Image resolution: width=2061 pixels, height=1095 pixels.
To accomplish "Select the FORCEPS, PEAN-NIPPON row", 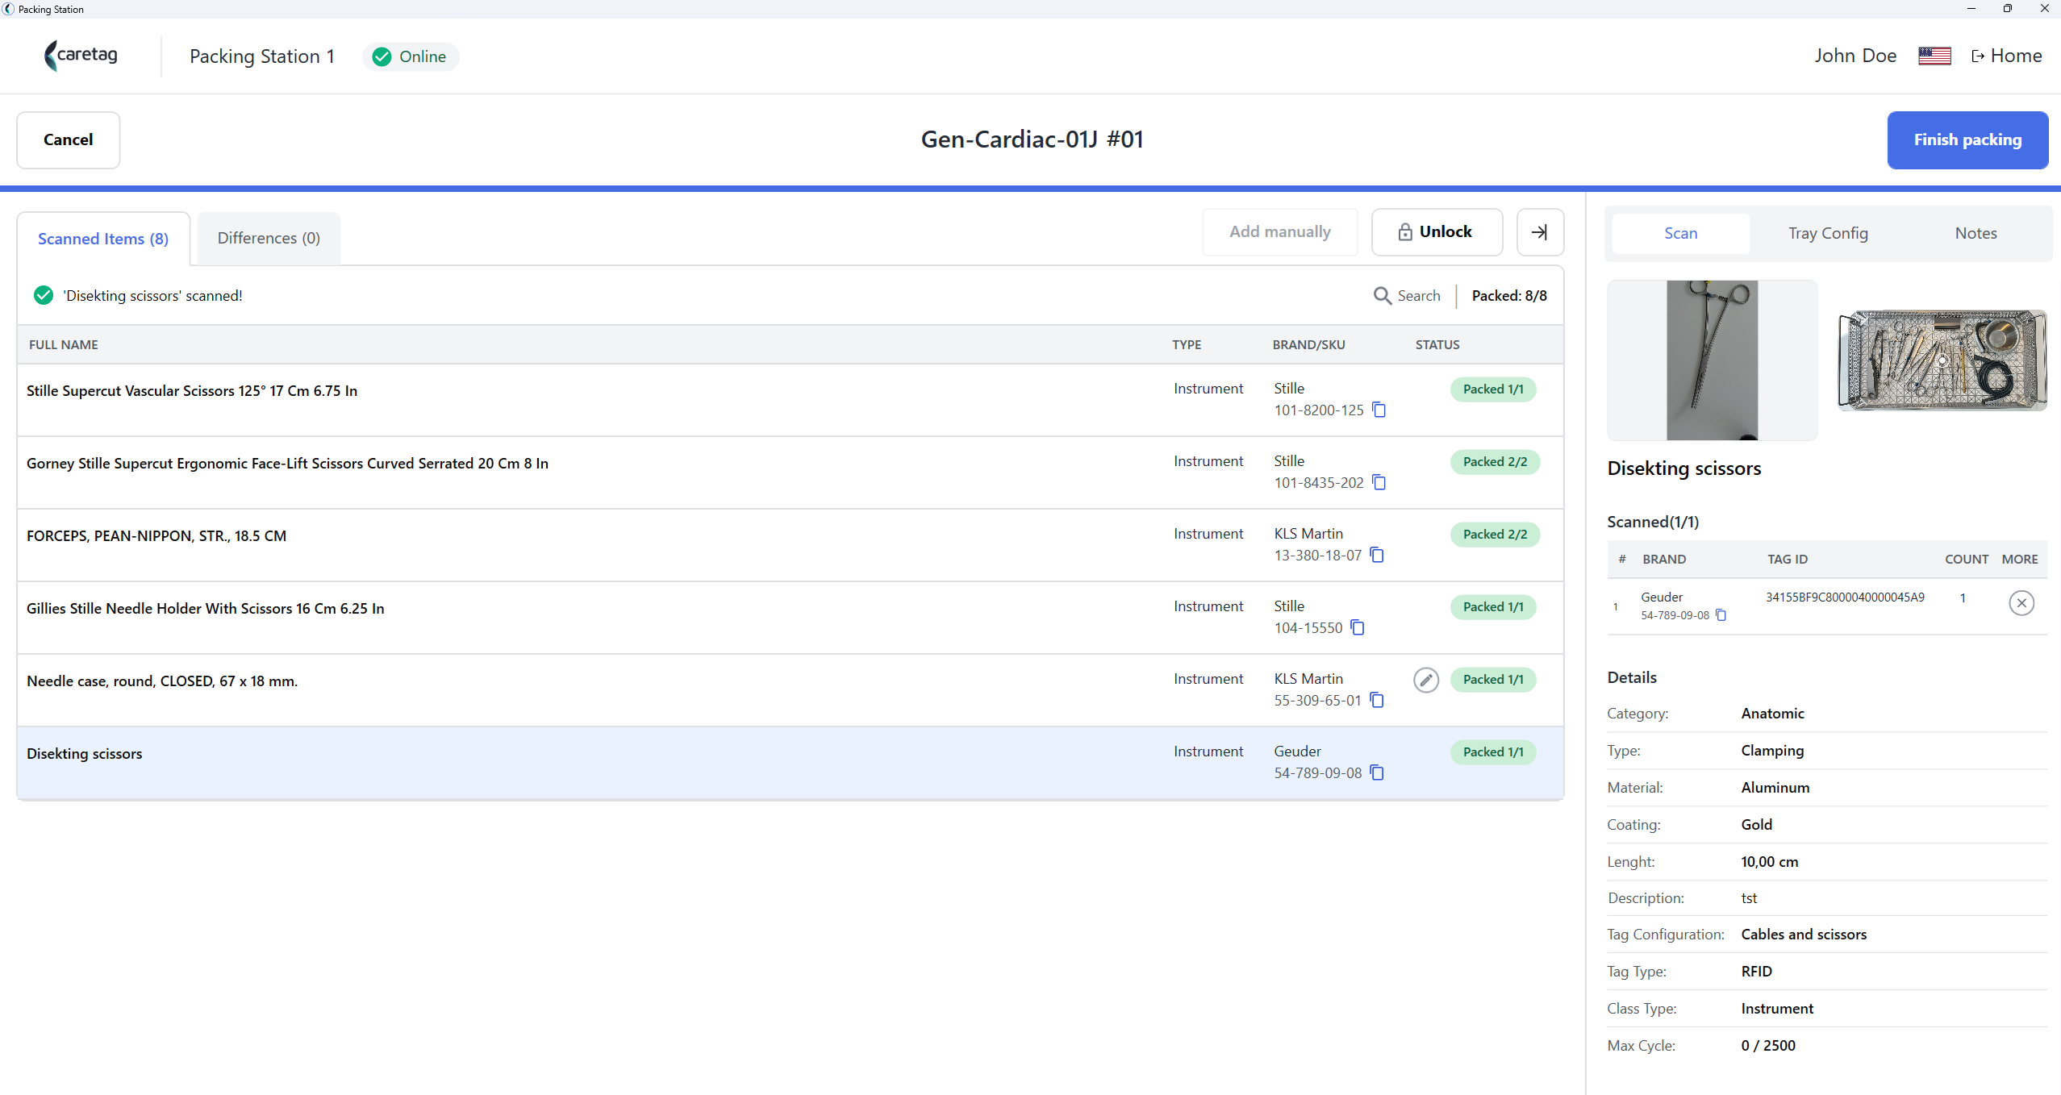I will tap(790, 544).
